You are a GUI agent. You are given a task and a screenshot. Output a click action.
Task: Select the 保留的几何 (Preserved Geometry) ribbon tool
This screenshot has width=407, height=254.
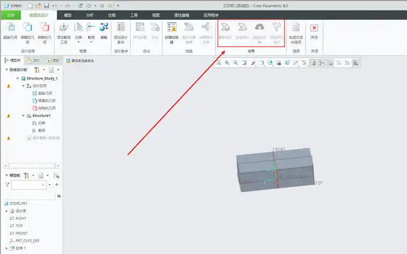coord(27,33)
